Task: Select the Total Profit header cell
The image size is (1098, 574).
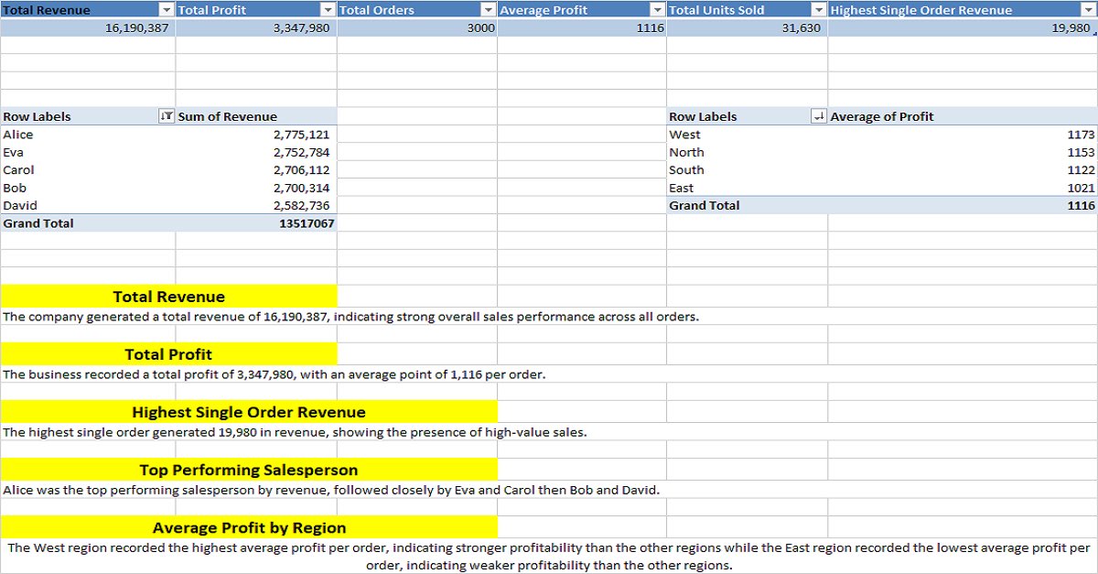Action: pyautogui.click(x=256, y=10)
